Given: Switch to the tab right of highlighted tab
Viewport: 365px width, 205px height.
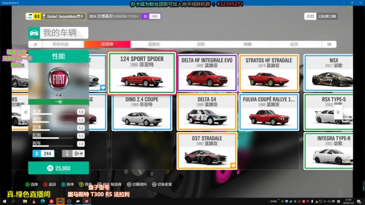Looking at the screenshot, I should (x=154, y=44).
